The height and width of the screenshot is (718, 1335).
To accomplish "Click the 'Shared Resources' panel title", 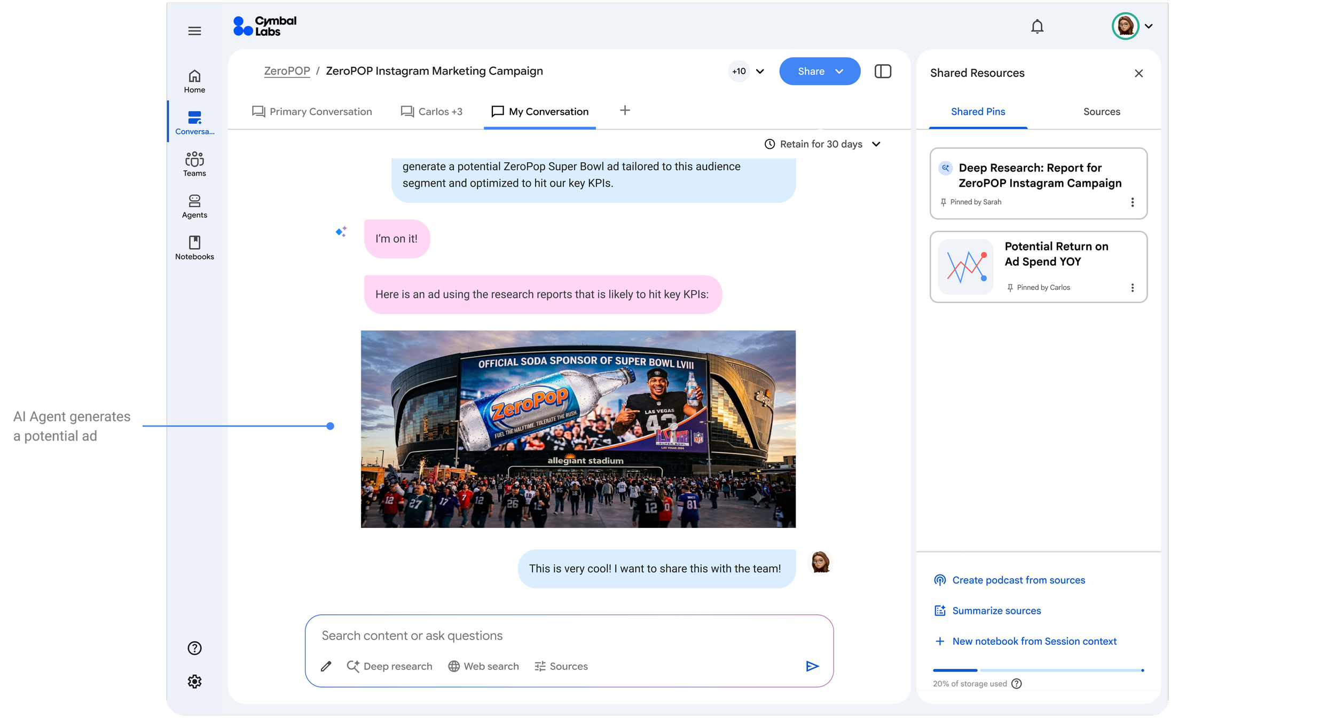I will [977, 73].
